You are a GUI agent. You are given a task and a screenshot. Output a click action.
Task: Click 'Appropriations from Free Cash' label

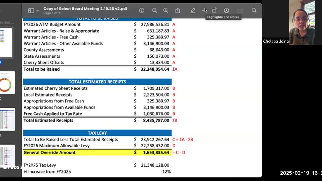click(54, 101)
